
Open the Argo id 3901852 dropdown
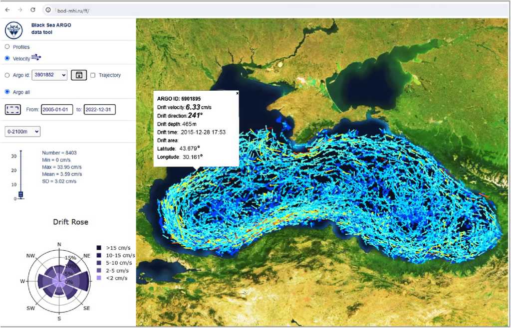point(49,75)
